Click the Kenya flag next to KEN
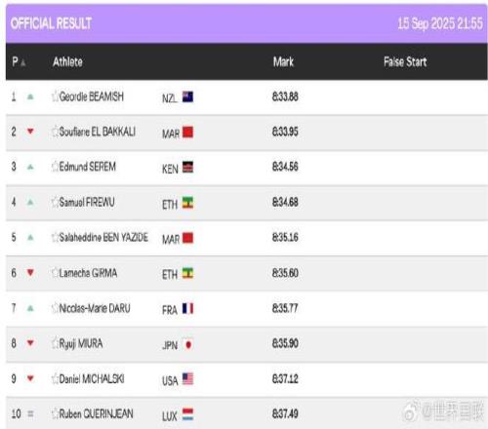Screen dimensions: 488x429 tap(187, 167)
